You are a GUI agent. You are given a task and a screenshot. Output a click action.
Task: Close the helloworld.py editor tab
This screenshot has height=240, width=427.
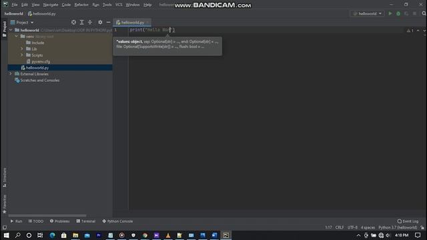[147, 22]
